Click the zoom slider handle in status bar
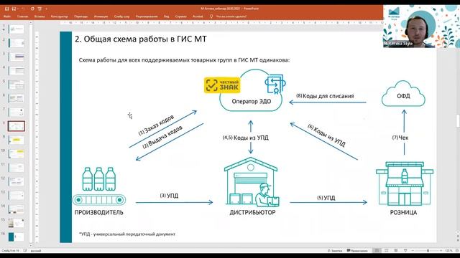The image size is (460, 258). 428,251
